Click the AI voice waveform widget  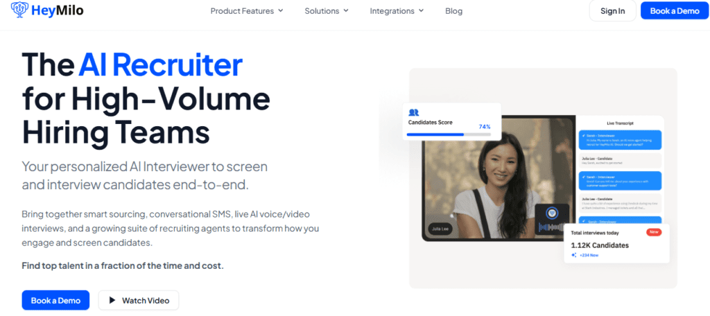tap(551, 219)
